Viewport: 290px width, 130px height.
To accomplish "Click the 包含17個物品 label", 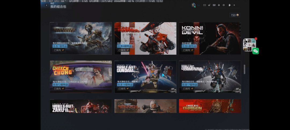I will [x=190, y=85].
